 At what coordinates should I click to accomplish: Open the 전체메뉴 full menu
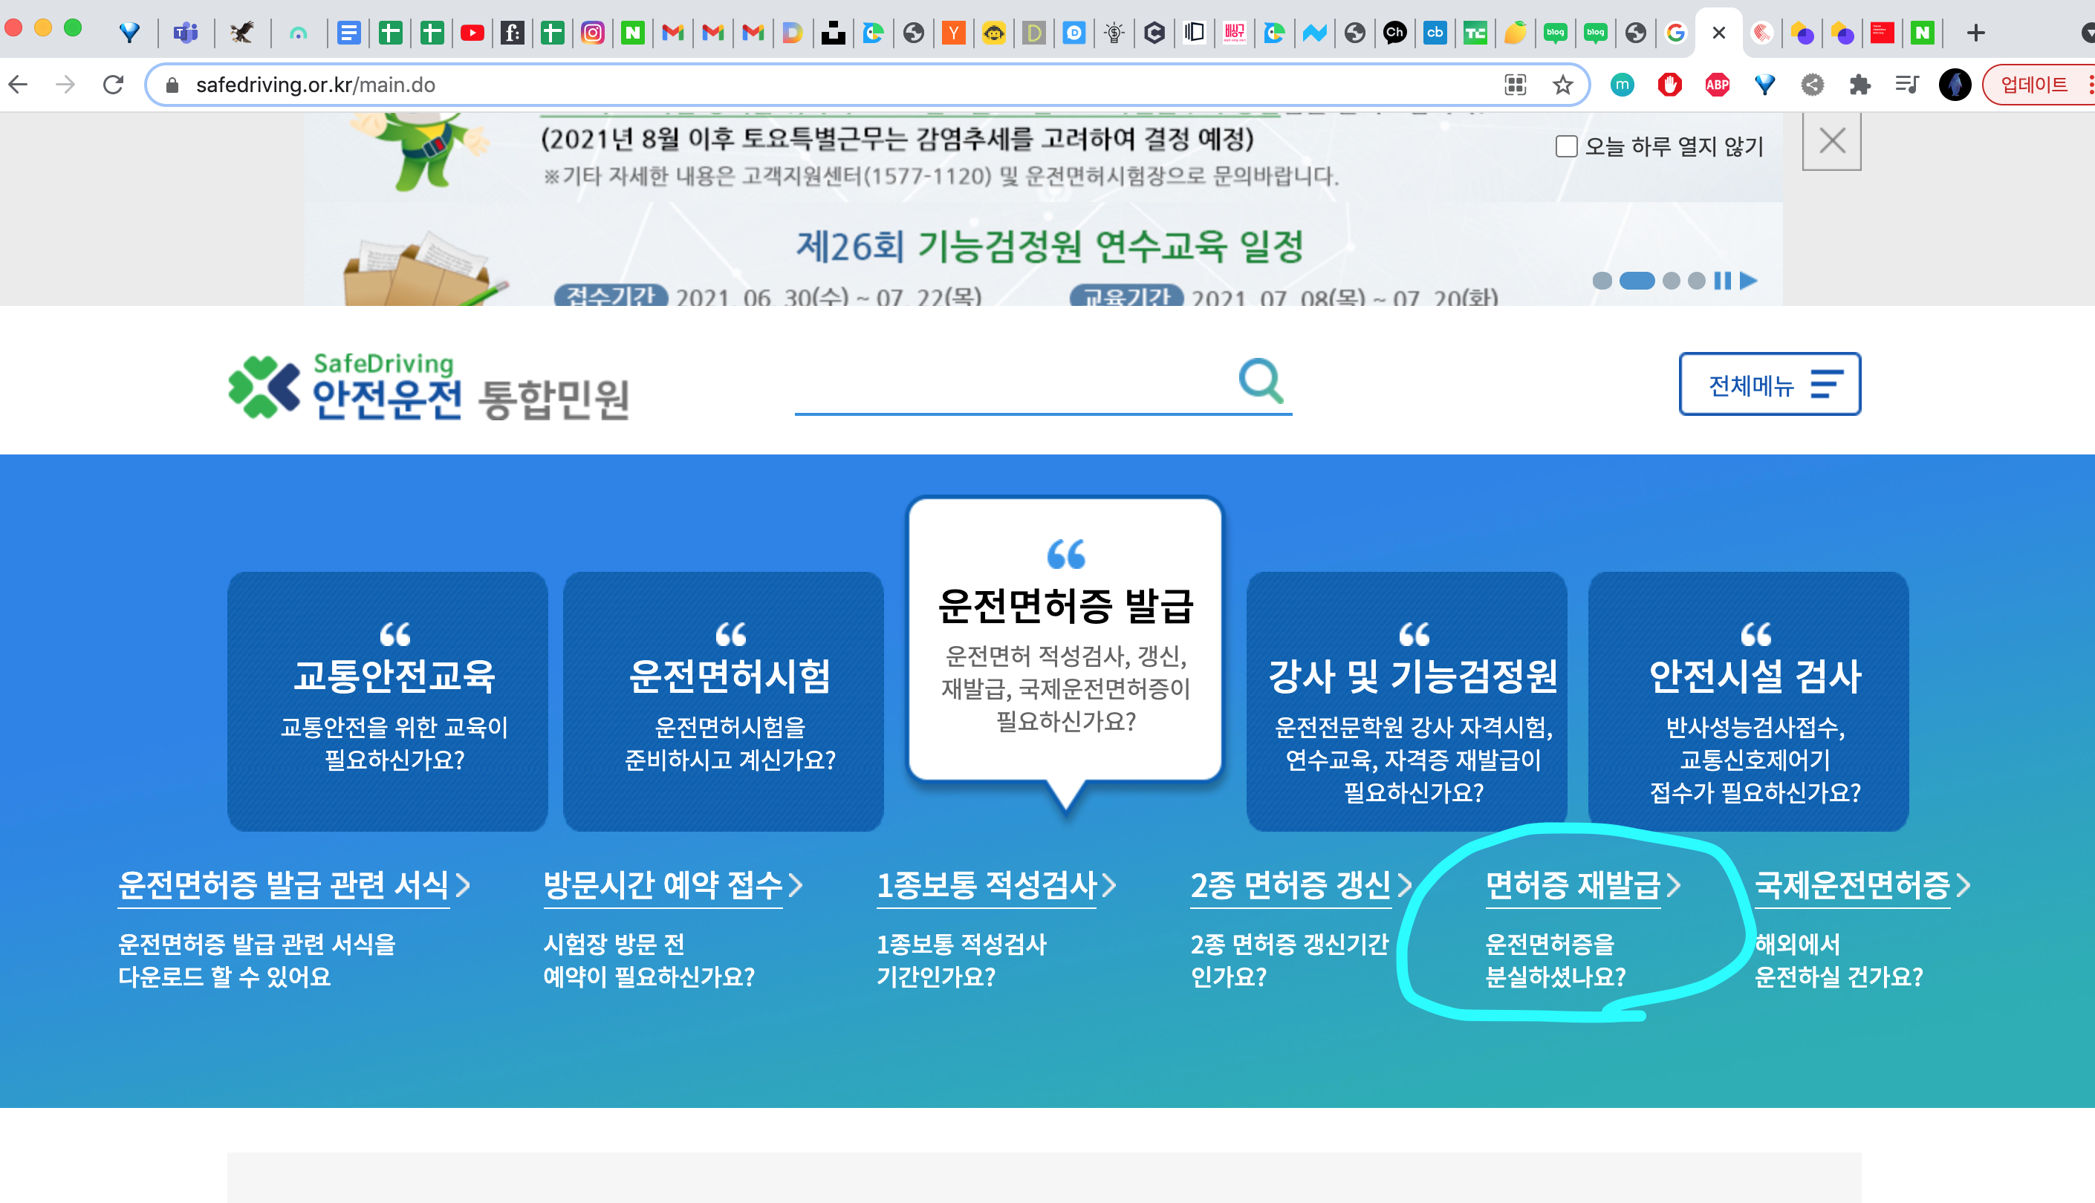tap(1770, 385)
